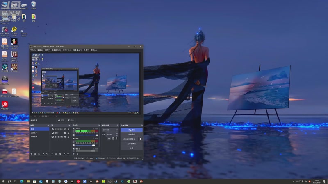Open transition three-dot properties menu
328x184 pixels.
click(x=117, y=139)
